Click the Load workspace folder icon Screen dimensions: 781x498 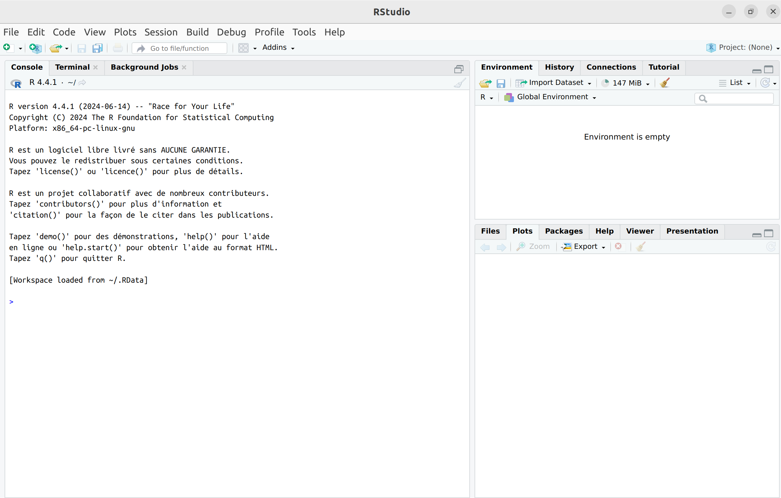coord(485,83)
